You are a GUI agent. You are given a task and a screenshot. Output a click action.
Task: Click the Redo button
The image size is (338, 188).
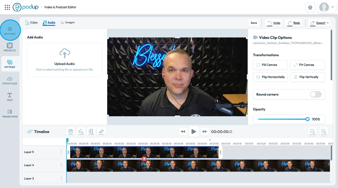pyautogui.click(x=294, y=23)
